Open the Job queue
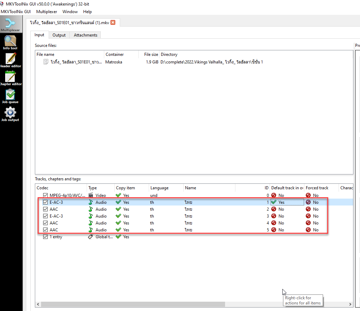360x311 pixels. pyautogui.click(x=10, y=96)
